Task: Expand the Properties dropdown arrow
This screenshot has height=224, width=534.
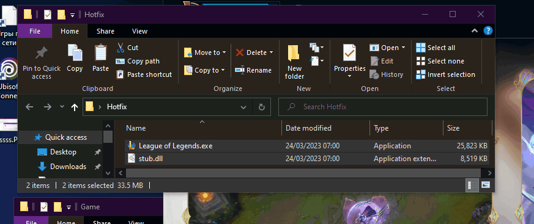Action: 350,76
